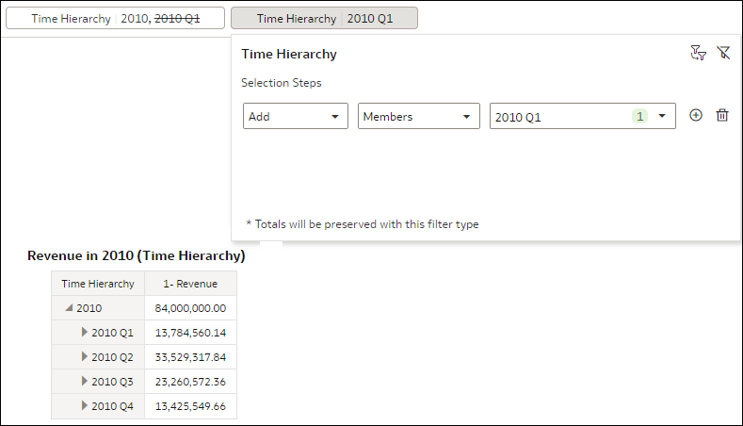743x426 pixels.
Task: Click the 1- Revenue column header
Action: (190, 284)
